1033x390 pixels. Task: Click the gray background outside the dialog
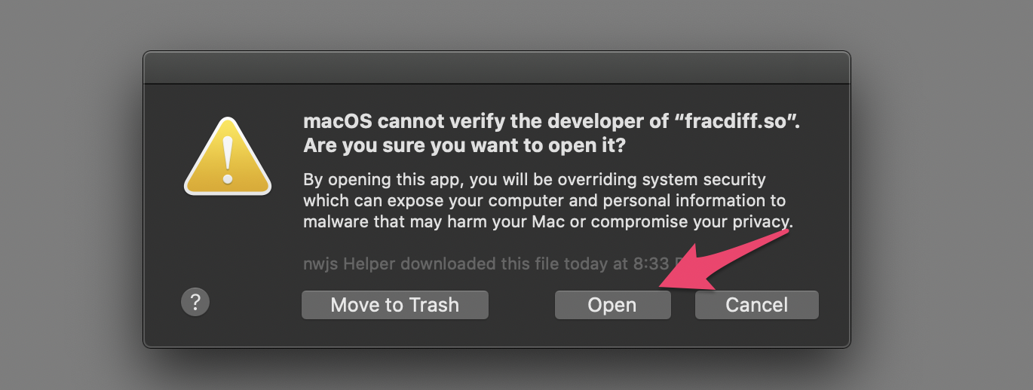[x=68, y=196]
